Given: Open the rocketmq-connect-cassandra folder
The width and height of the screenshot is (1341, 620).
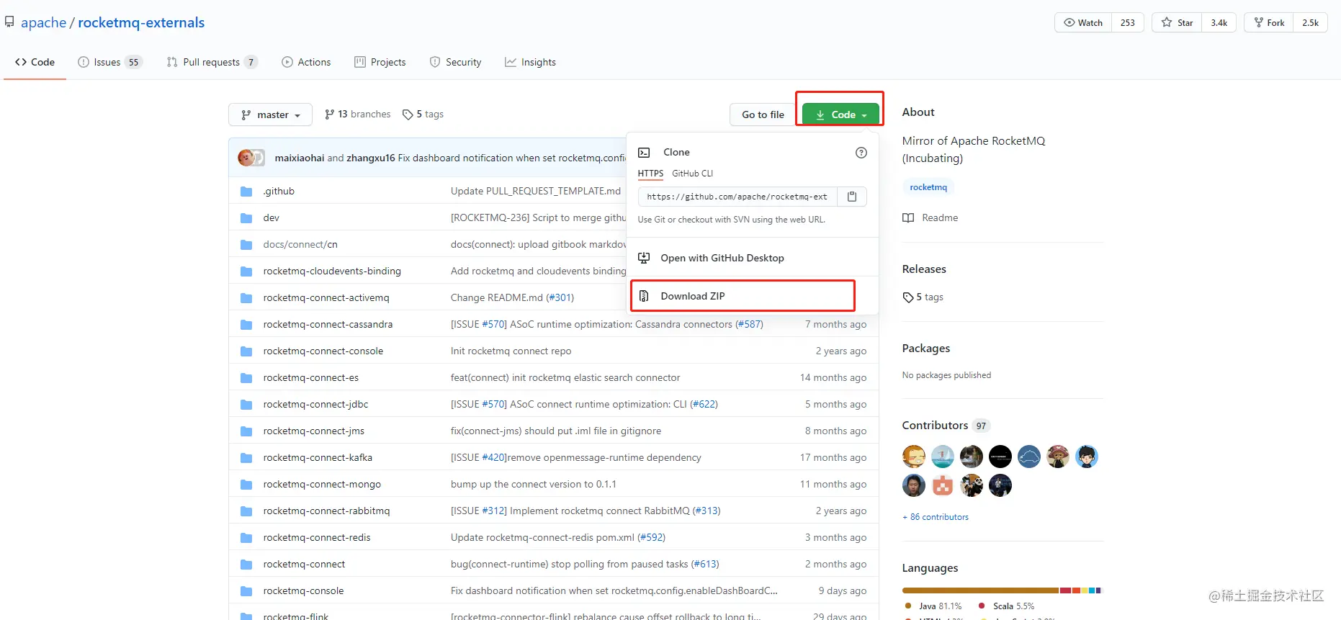Looking at the screenshot, I should tap(328, 325).
